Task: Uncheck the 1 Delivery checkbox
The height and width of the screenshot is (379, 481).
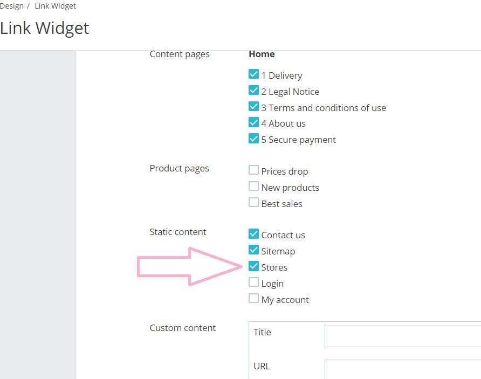Action: click(x=253, y=74)
